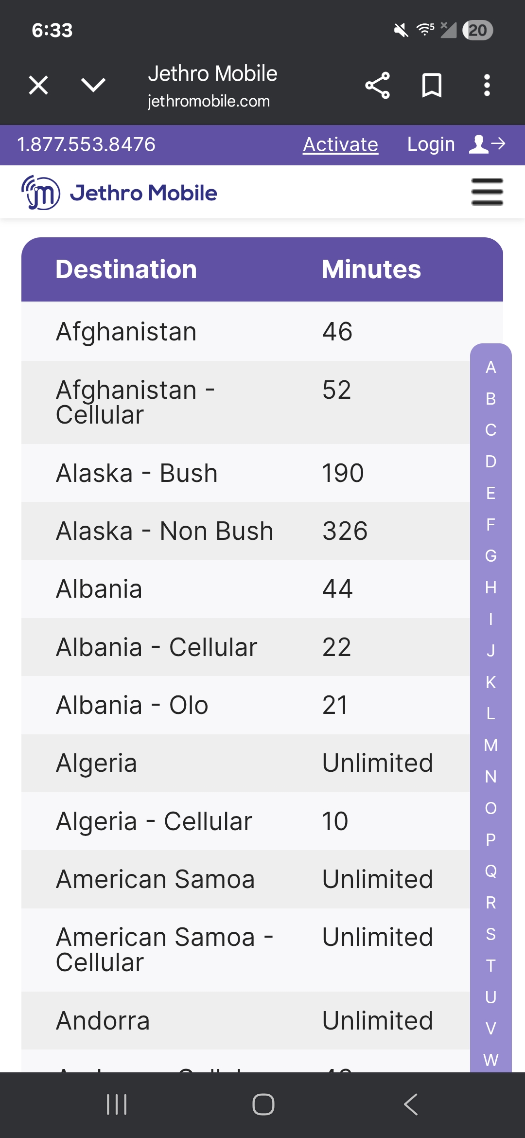This screenshot has height=1138, width=525.
Task: Jump to letter A in alphabet index
Action: tap(491, 367)
